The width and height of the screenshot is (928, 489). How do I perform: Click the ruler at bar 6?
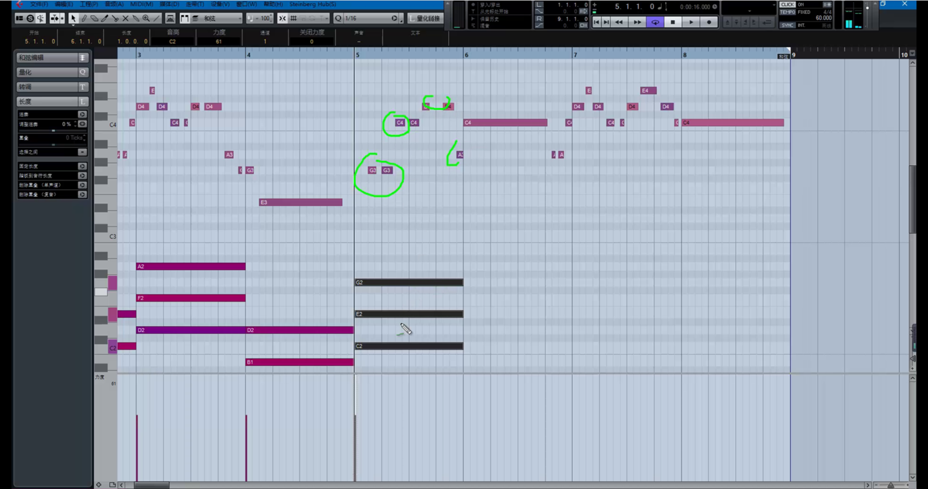pyautogui.click(x=466, y=55)
